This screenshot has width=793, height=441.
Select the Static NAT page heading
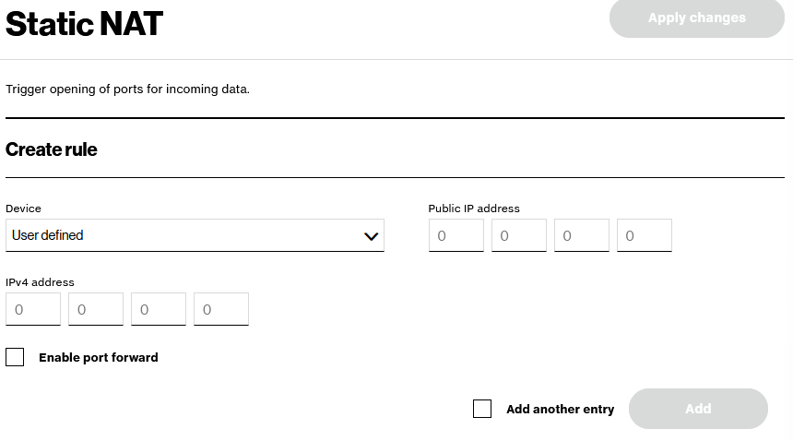pyautogui.click(x=84, y=23)
